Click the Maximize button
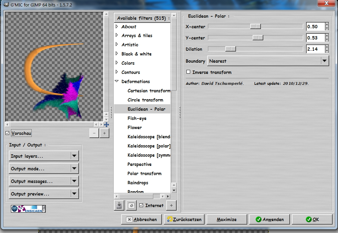Screen dimensions: 338x233 click(227, 219)
